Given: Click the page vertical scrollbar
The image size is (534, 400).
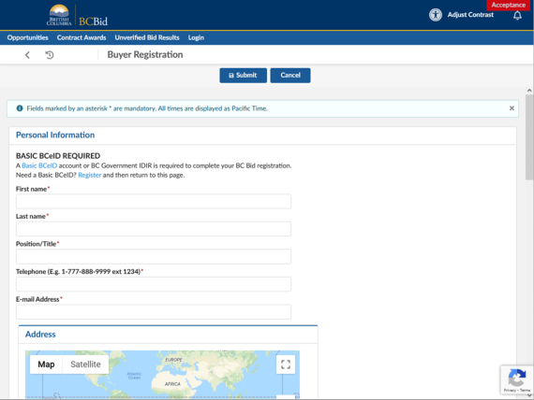Looking at the screenshot, I should click(x=529, y=243).
